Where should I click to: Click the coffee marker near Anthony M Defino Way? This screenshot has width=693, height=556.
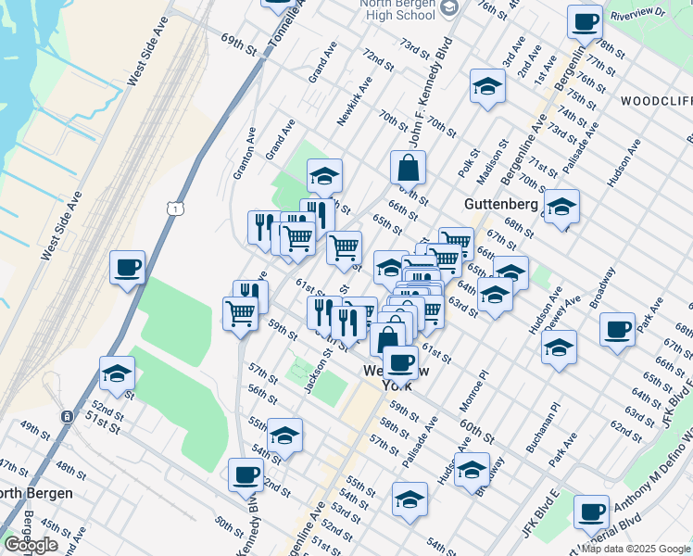(591, 514)
